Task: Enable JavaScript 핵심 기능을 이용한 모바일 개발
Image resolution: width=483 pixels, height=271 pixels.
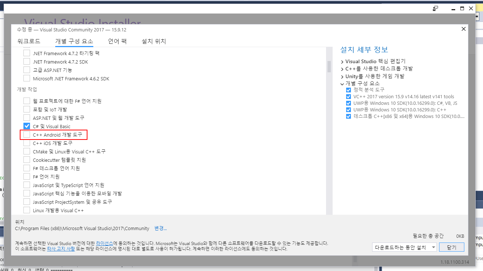Action: tap(27, 193)
